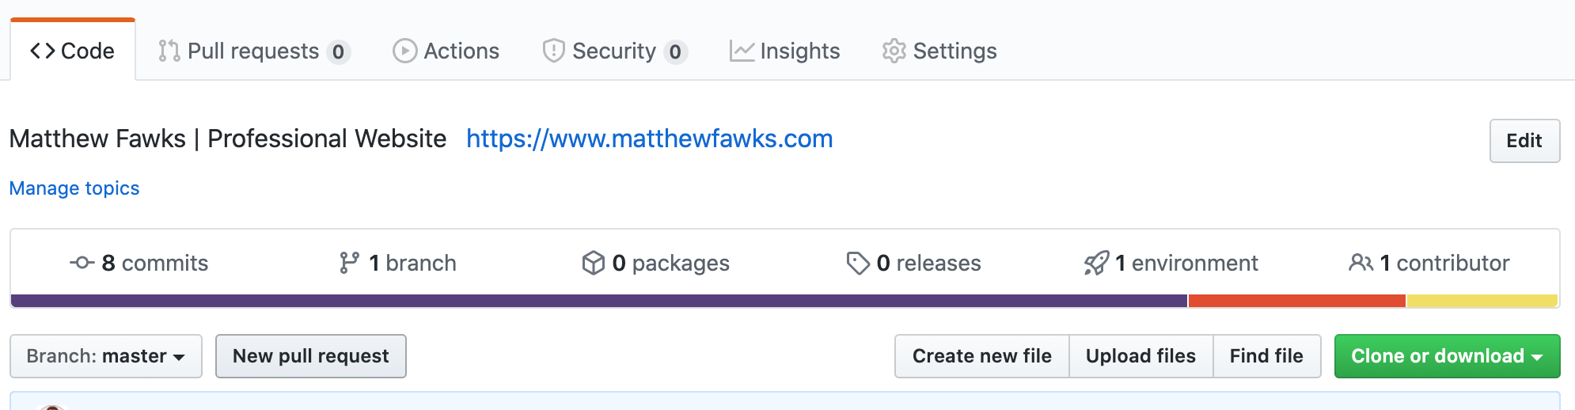The width and height of the screenshot is (1575, 410).
Task: Click the Pull requests merge icon
Action: 169,51
